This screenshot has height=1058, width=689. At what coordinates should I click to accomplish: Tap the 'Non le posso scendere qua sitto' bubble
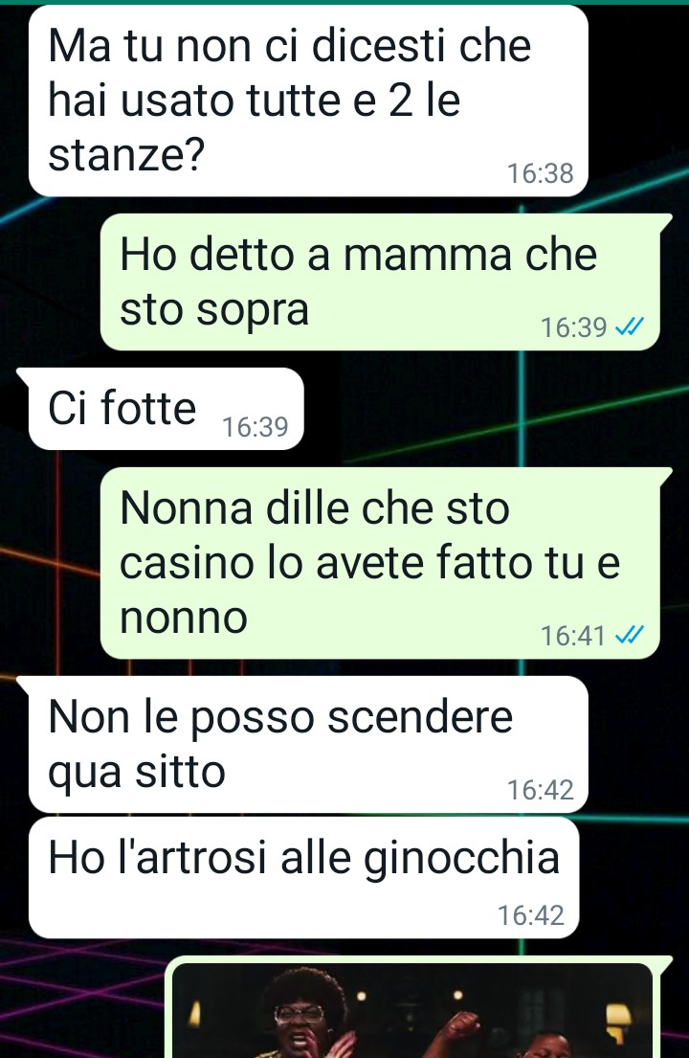(308, 744)
